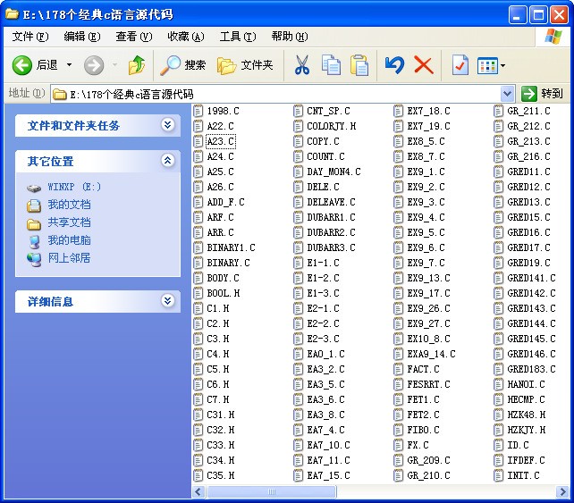Select file icon of FIBO.C
574x503 pixels.
[x=398, y=431]
